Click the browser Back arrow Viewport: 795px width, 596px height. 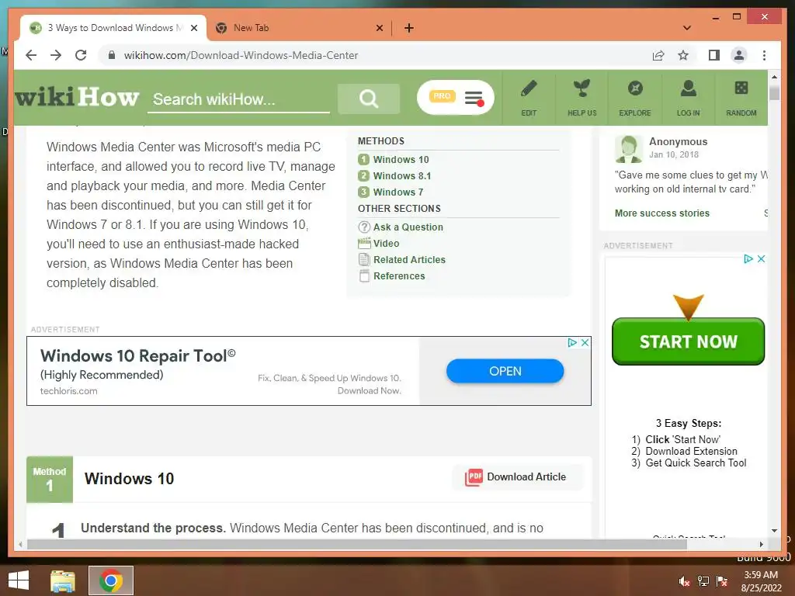[31, 55]
